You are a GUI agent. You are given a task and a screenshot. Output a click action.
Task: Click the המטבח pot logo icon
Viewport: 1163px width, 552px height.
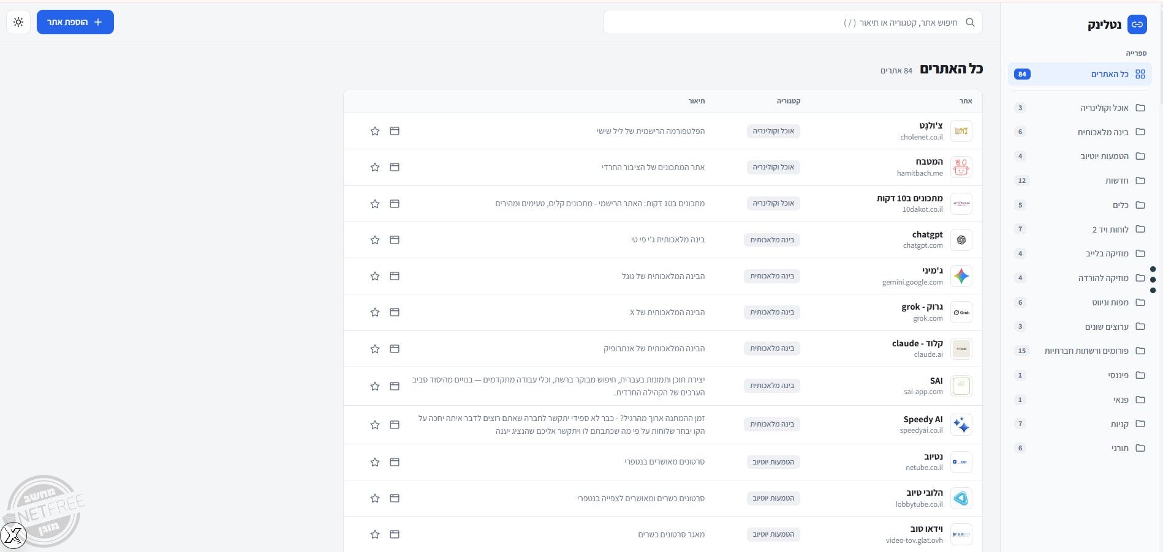(x=961, y=167)
